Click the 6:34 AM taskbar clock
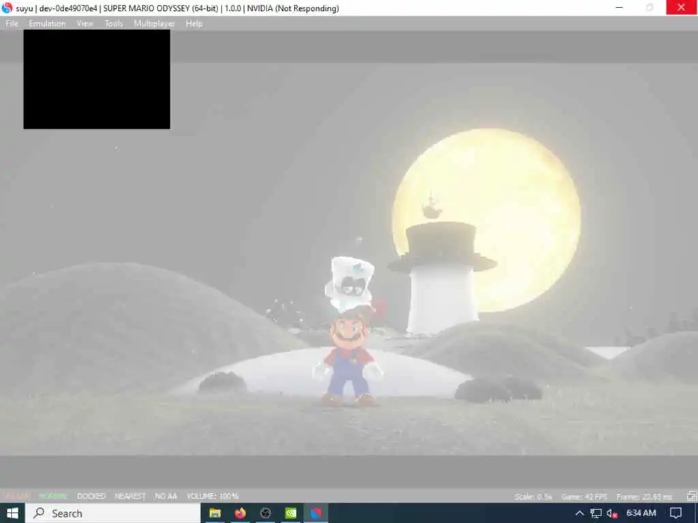The image size is (698, 523). [x=641, y=513]
